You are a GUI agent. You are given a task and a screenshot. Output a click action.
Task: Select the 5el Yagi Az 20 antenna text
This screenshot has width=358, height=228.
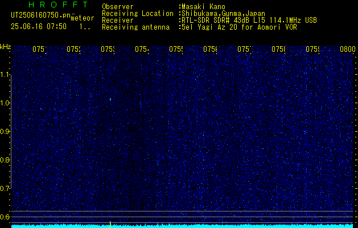tap(238, 27)
